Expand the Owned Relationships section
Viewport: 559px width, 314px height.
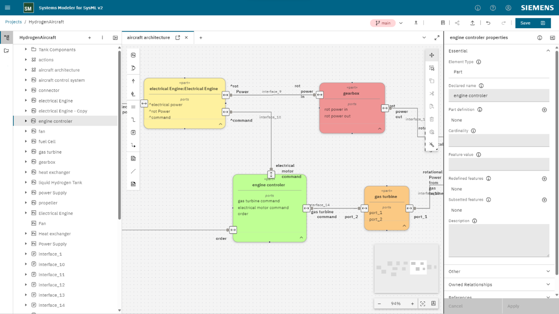click(548, 284)
